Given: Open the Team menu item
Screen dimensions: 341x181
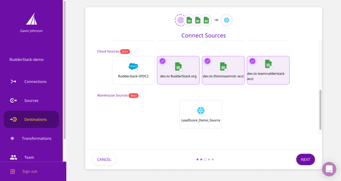Looking at the screenshot, I should [x=29, y=157].
